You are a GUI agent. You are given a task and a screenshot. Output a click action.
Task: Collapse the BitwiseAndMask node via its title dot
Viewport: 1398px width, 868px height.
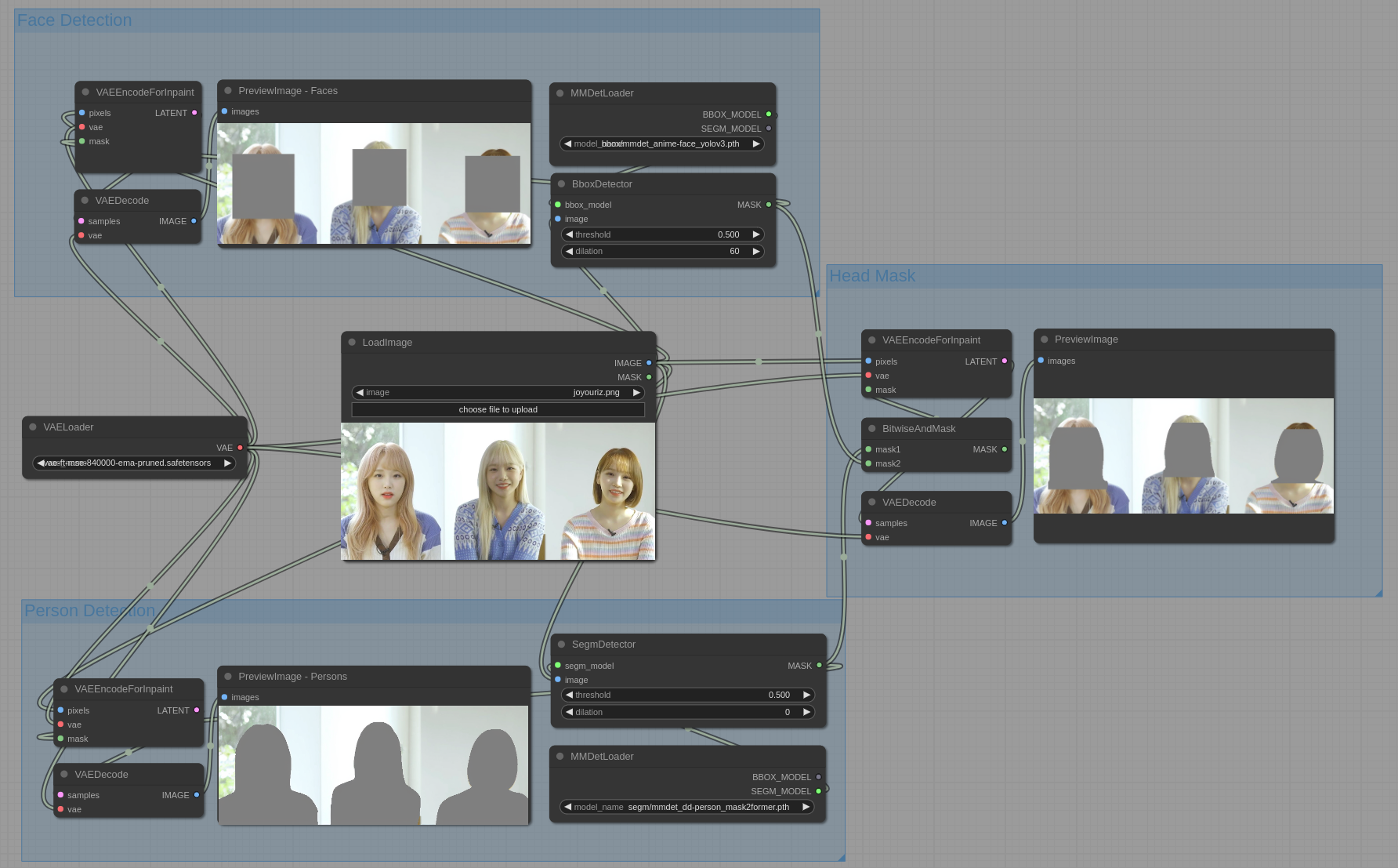tap(872, 429)
